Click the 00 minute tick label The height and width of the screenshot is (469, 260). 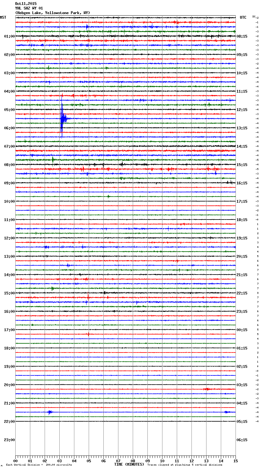click(x=15, y=461)
